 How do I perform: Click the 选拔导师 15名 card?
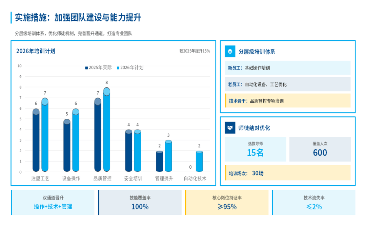pyautogui.click(x=256, y=149)
